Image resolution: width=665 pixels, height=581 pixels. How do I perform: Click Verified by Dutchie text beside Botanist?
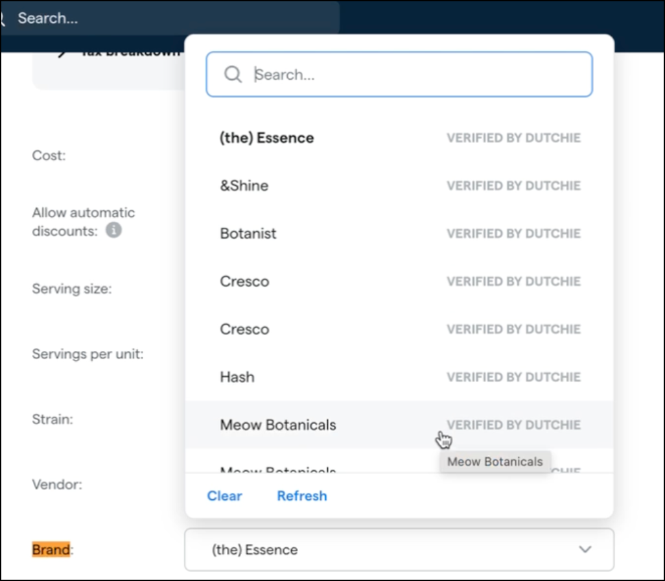pyautogui.click(x=513, y=233)
